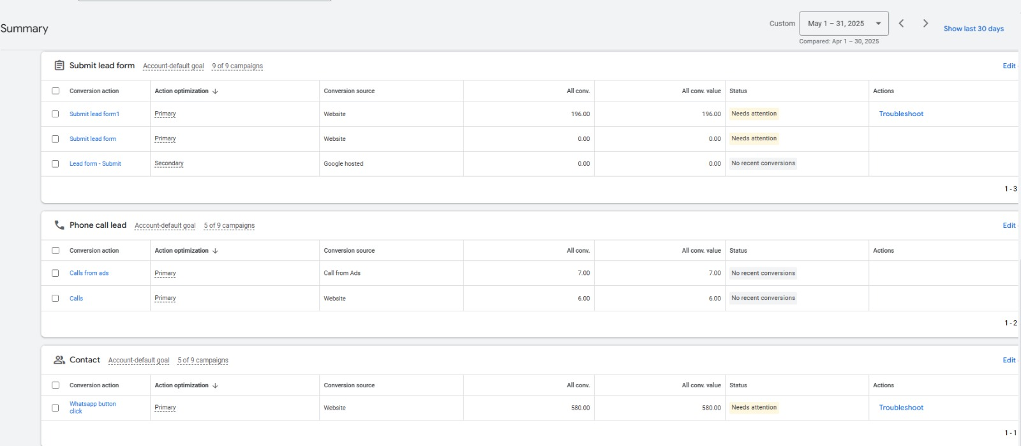This screenshot has width=1021, height=446.
Task: Click sort arrow in Contact table
Action: [x=215, y=385]
